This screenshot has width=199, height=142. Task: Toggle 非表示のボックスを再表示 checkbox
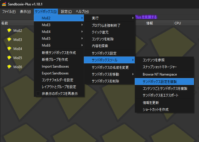click(x=38, y=93)
